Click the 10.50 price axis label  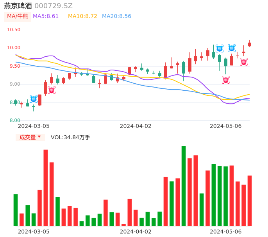pos(14,30)
